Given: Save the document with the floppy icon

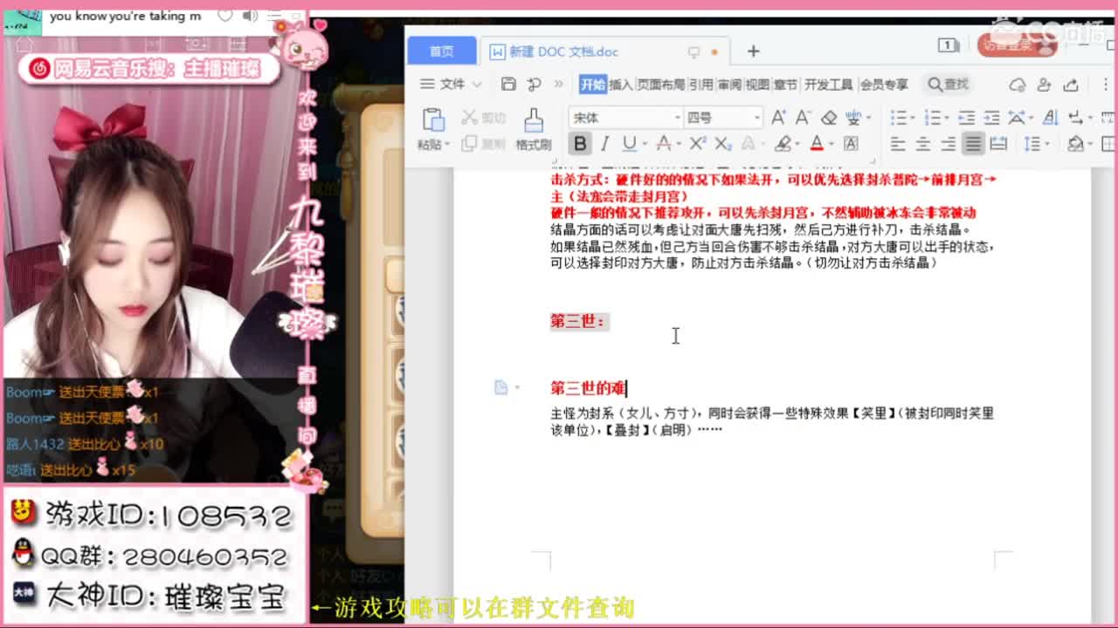Looking at the screenshot, I should coord(508,84).
